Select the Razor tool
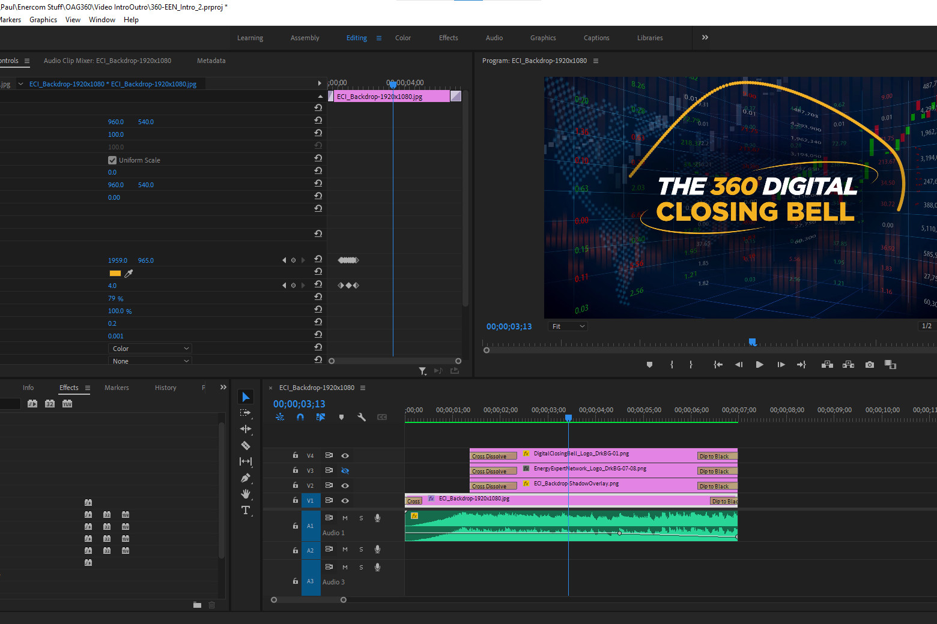This screenshot has height=624, width=937. 246,445
